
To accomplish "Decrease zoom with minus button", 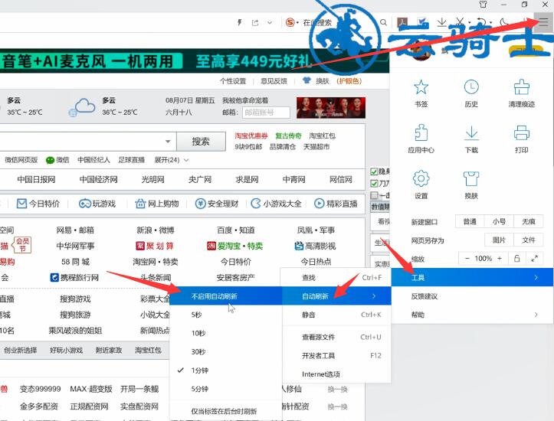I will (467, 258).
